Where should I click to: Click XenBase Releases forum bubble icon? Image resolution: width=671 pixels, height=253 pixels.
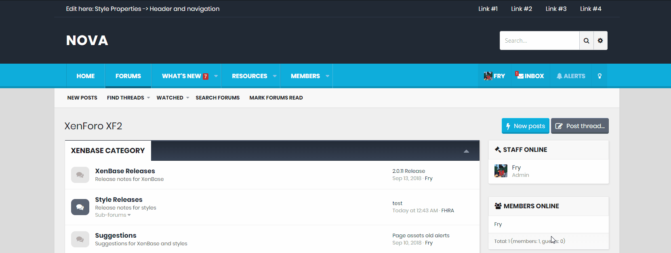coord(80,175)
